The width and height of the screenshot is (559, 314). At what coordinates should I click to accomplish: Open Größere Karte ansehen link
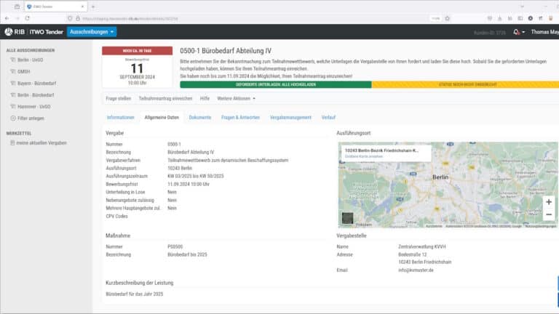click(x=363, y=156)
